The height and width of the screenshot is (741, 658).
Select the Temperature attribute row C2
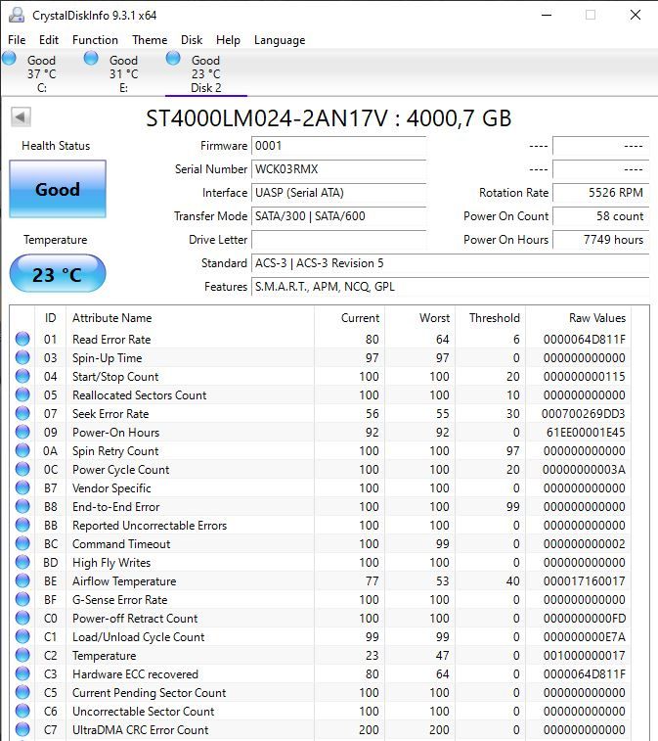[320, 656]
